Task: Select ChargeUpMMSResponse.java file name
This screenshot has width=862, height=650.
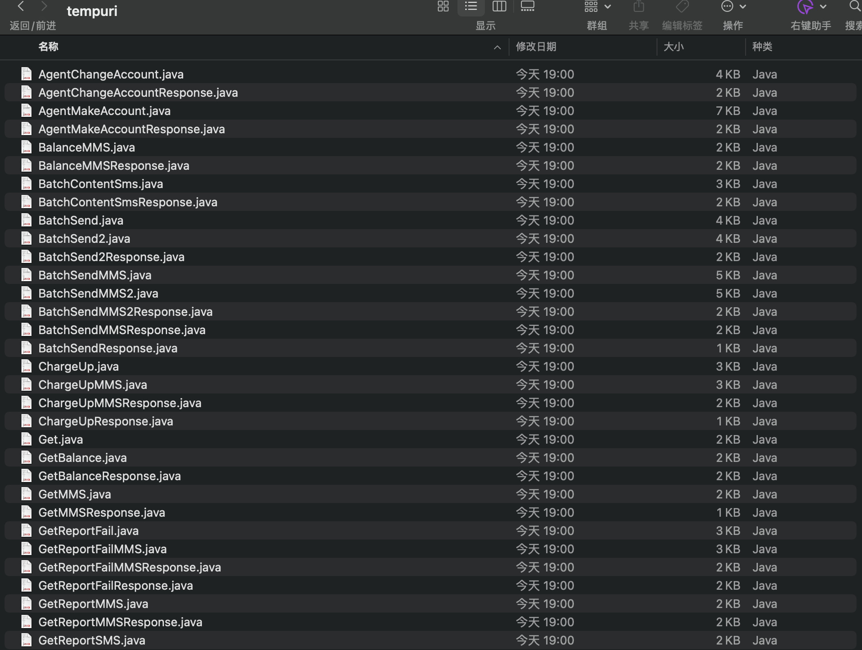Action: (120, 403)
